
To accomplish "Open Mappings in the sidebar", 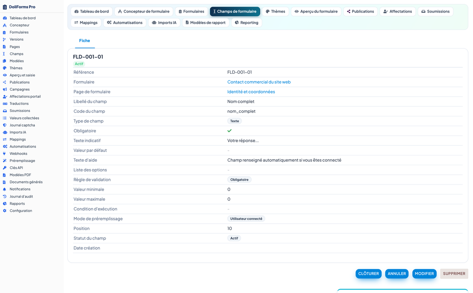I will pyautogui.click(x=18, y=139).
